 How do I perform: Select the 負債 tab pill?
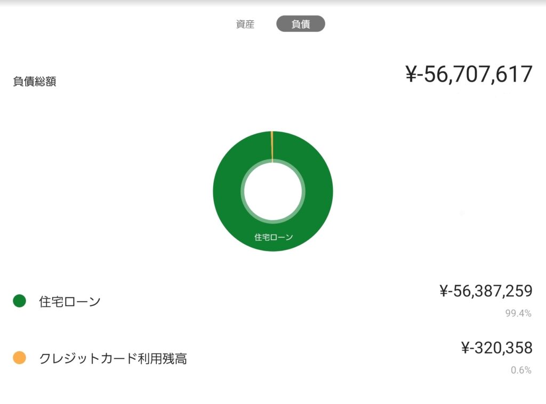point(301,24)
